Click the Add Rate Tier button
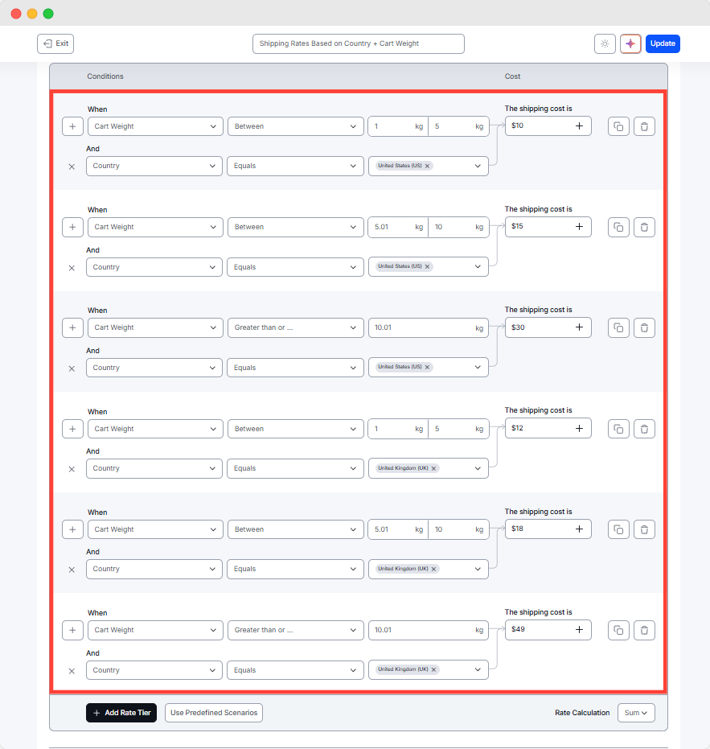This screenshot has width=710, height=749. click(121, 713)
